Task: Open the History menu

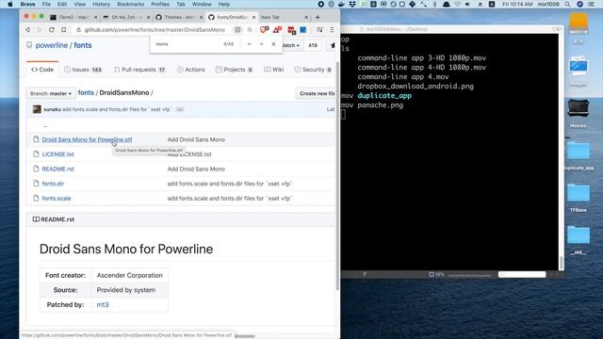Action: (x=101, y=4)
